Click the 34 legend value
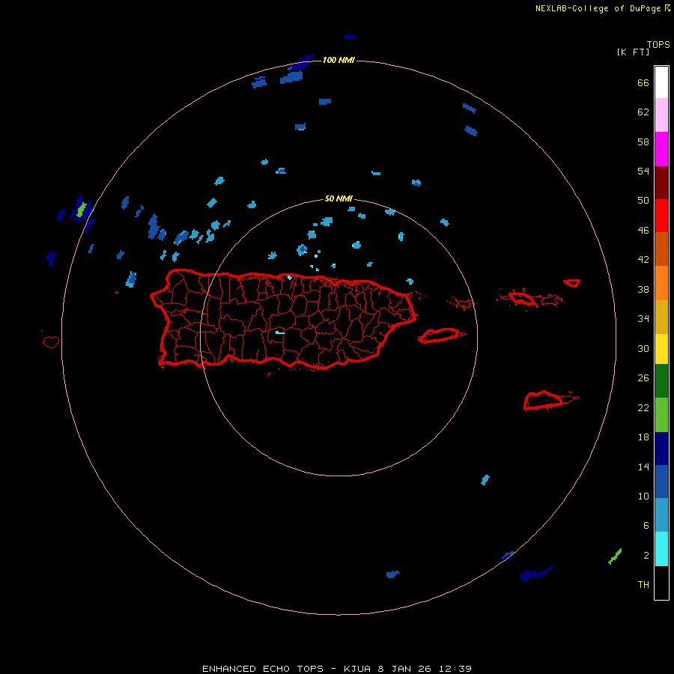The image size is (674, 674). pyautogui.click(x=643, y=319)
